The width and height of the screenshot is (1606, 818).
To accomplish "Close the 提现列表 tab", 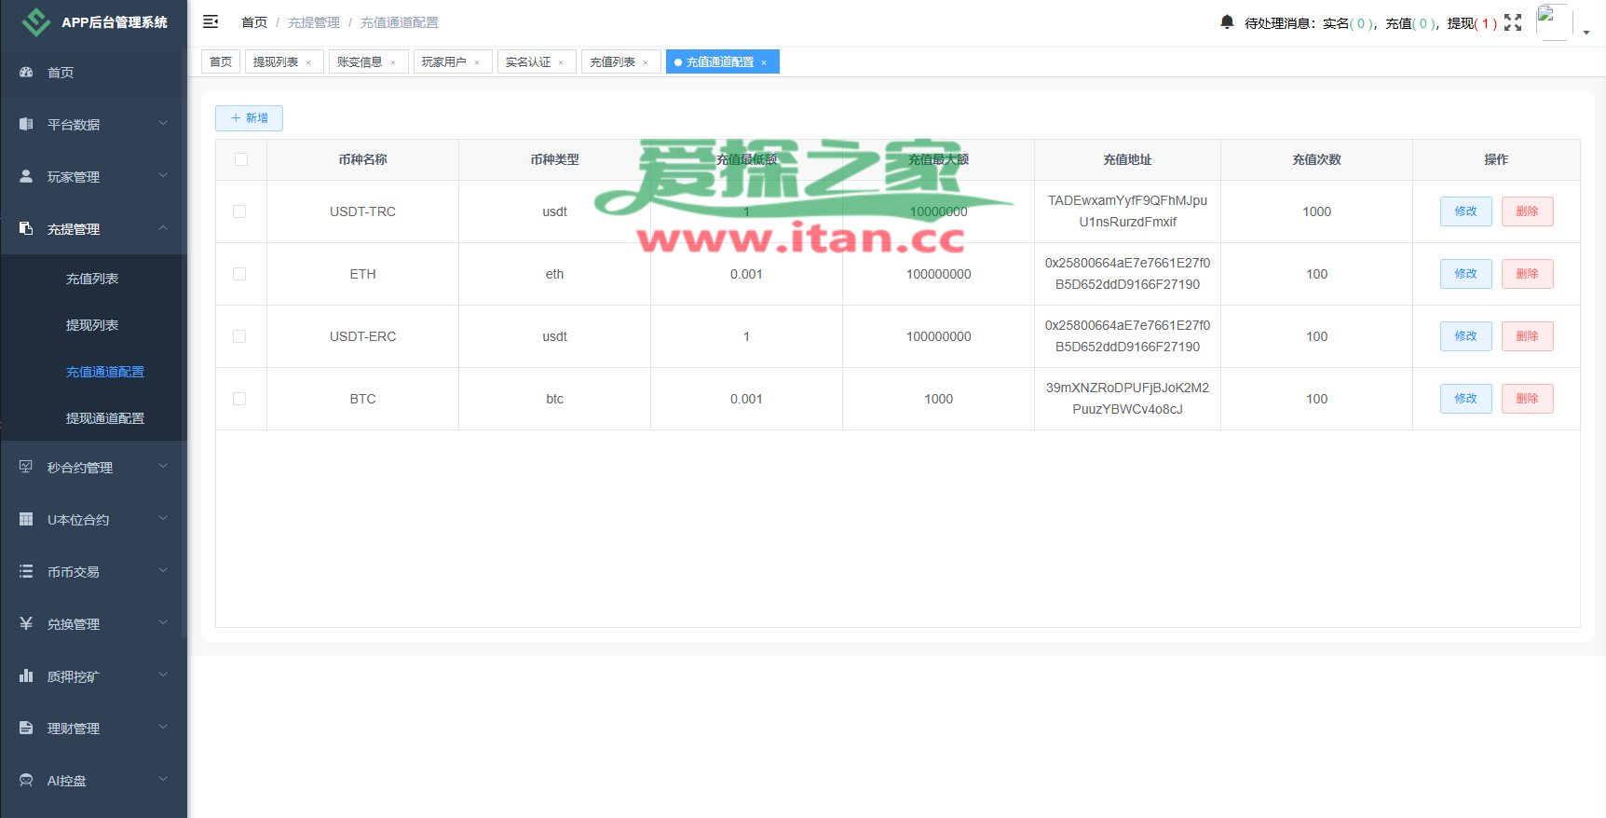I will click(308, 62).
